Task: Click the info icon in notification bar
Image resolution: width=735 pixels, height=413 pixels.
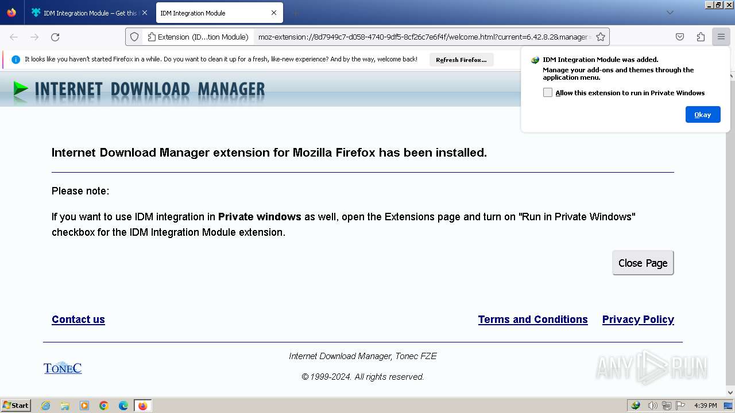Action: [16, 60]
